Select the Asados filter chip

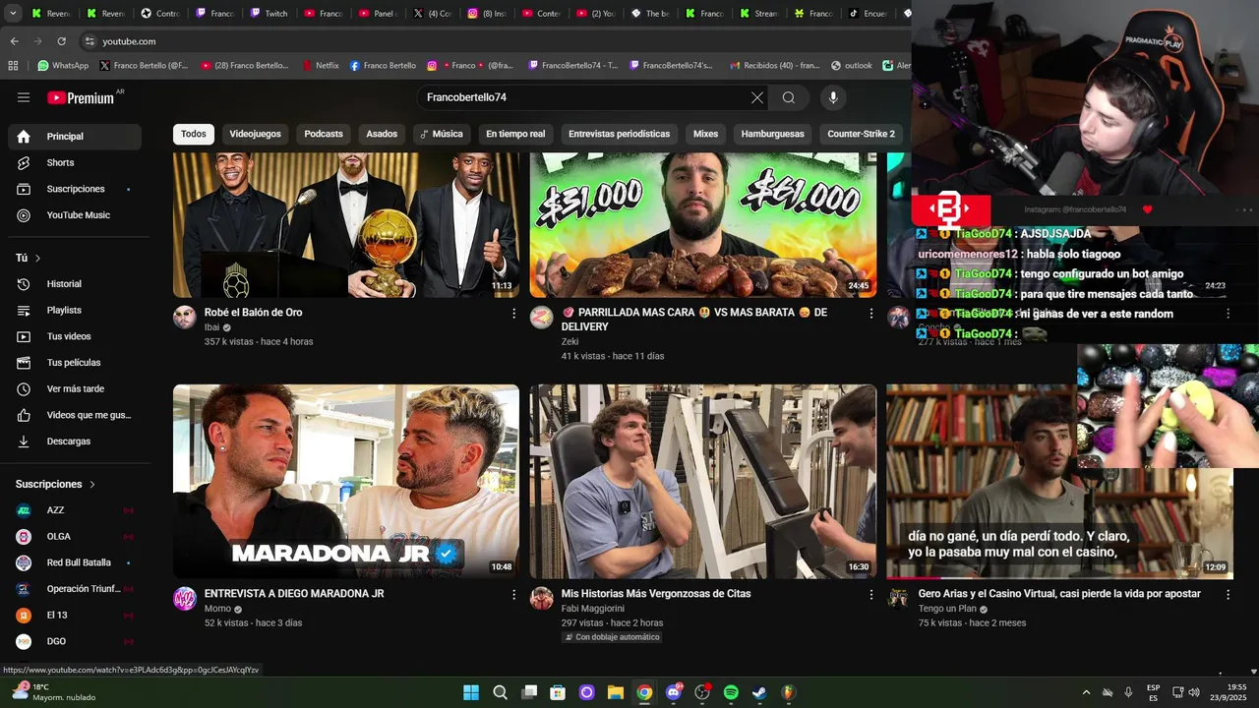[382, 134]
